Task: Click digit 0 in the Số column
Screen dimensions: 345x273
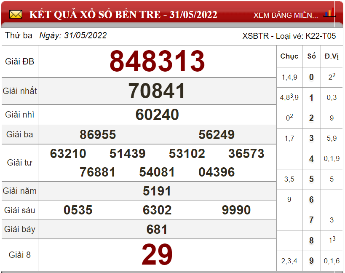Action: (x=311, y=77)
